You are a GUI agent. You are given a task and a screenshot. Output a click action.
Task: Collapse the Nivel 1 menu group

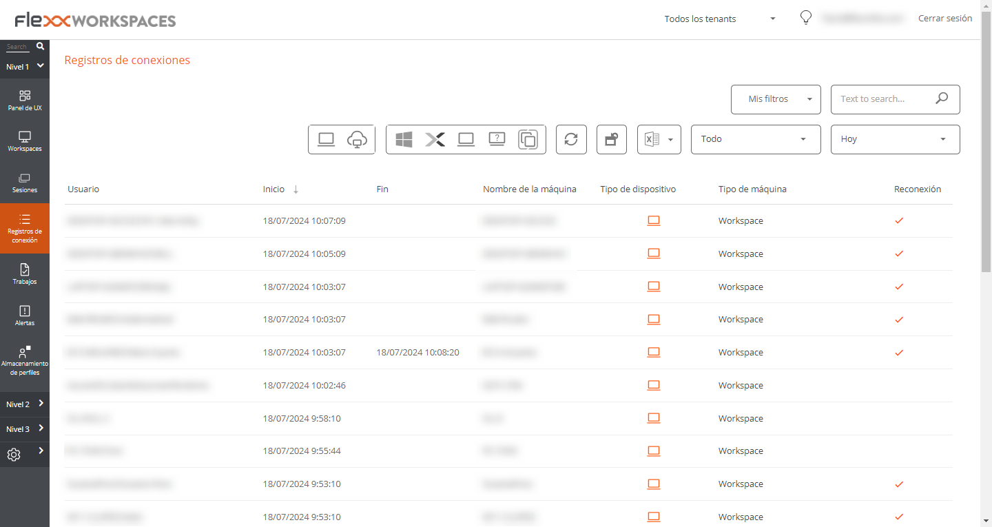pyautogui.click(x=25, y=66)
